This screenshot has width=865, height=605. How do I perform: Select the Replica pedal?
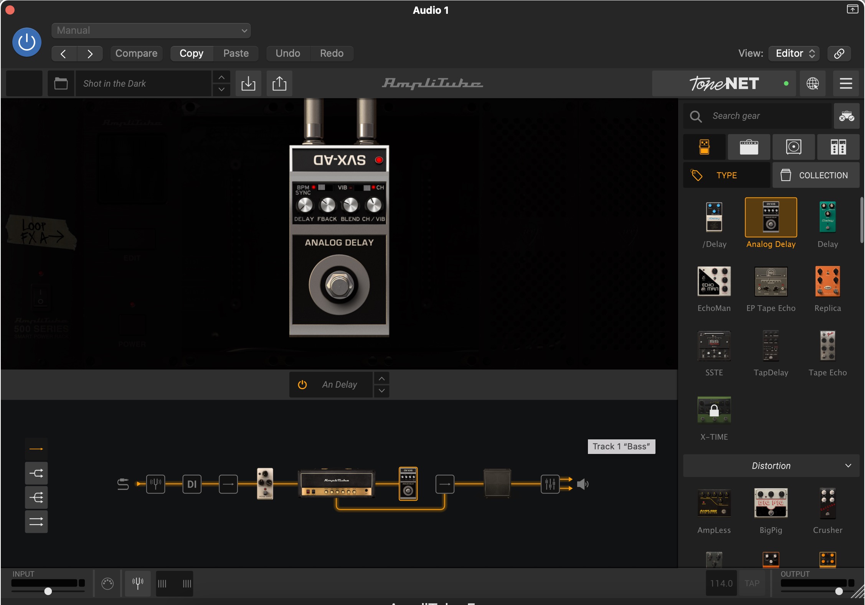click(828, 281)
